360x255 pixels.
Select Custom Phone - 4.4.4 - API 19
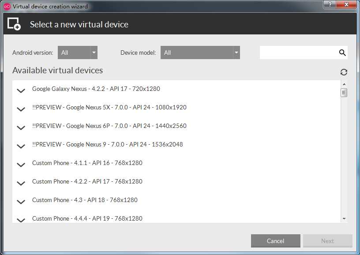point(87,218)
